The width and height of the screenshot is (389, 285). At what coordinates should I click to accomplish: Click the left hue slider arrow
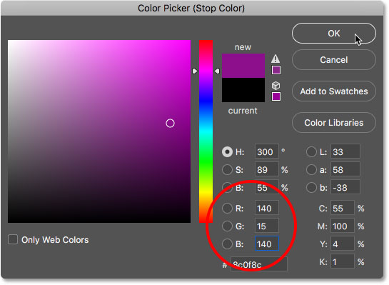coord(195,71)
